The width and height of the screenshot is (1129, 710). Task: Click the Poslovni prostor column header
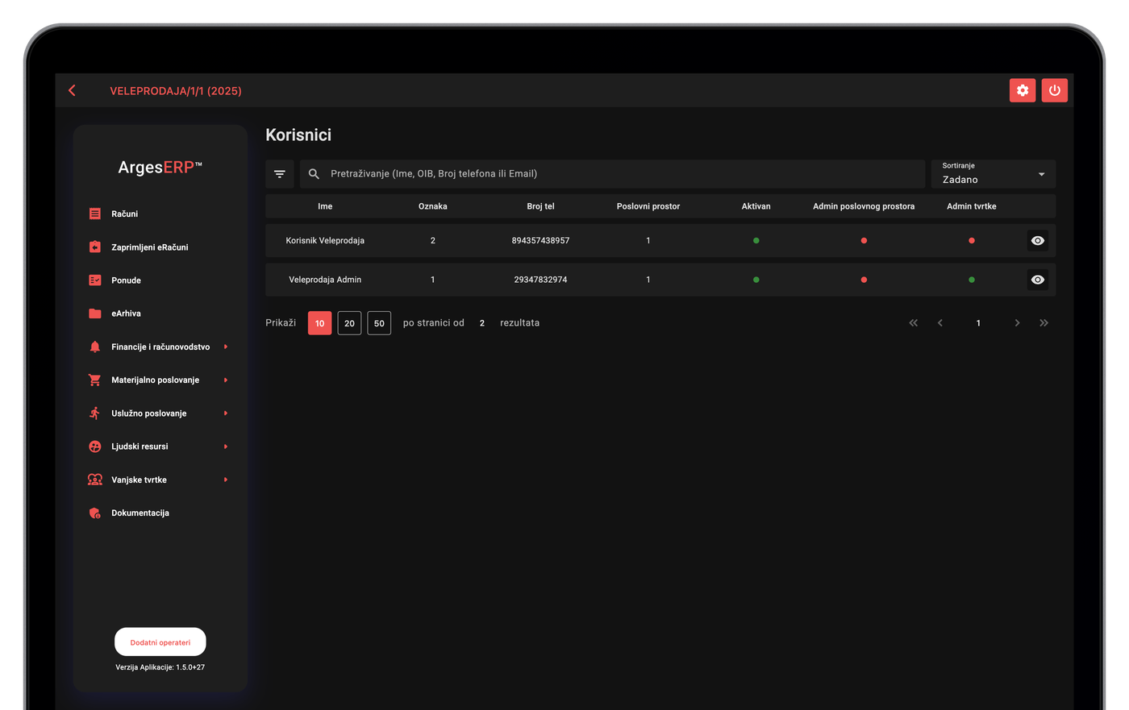tap(648, 206)
